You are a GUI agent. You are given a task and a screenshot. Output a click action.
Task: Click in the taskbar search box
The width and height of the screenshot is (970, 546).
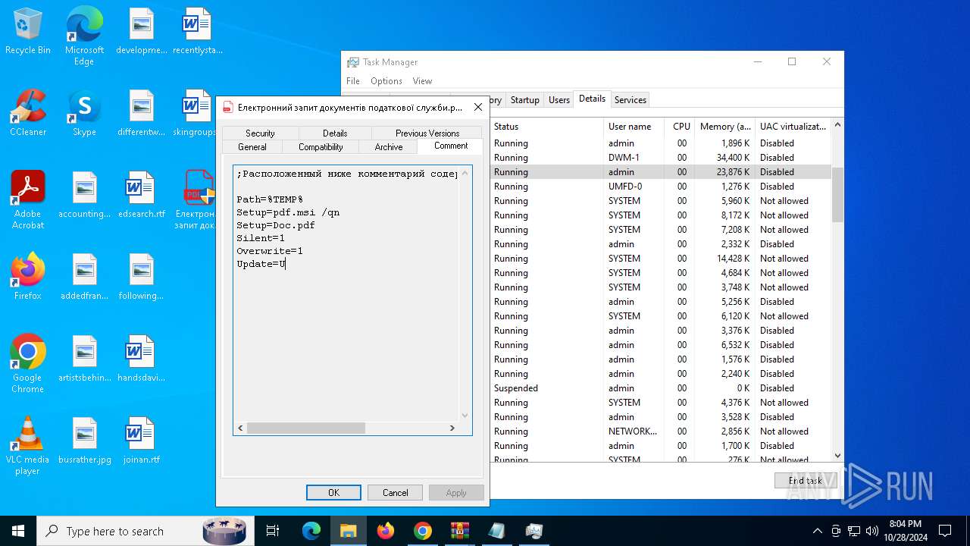144,531
